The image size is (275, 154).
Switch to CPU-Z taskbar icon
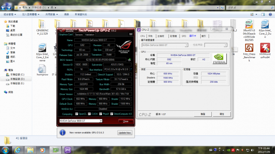[x=68, y=150]
